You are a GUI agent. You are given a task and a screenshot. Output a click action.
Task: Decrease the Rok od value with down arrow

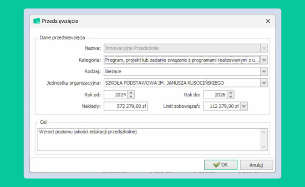pos(132,96)
